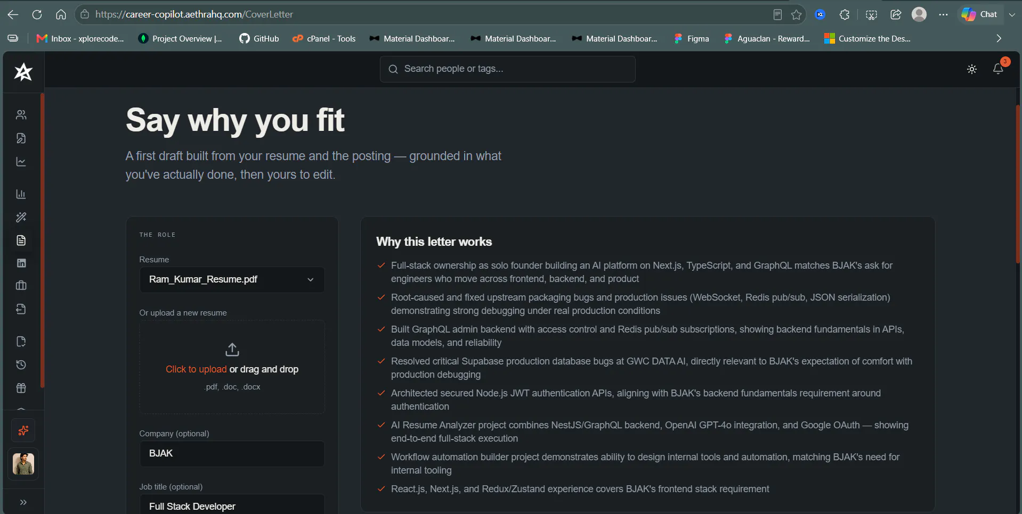Expand the chevron next to Copilot Chat
This screenshot has width=1022, height=514.
[x=1012, y=15]
